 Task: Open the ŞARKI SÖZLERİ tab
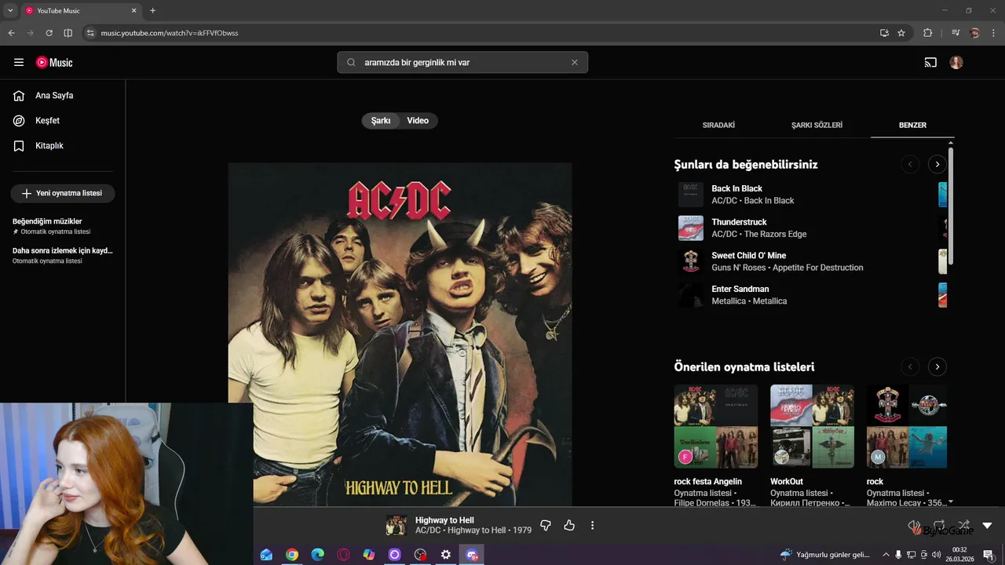[x=817, y=125]
